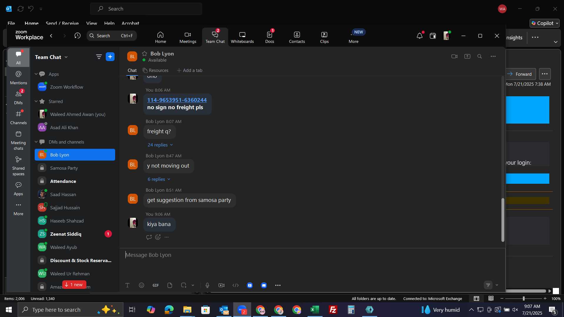Screen dimensions: 564x317
Task: Select Mentions in Zoom sidebar
Action: pyautogui.click(x=18, y=78)
